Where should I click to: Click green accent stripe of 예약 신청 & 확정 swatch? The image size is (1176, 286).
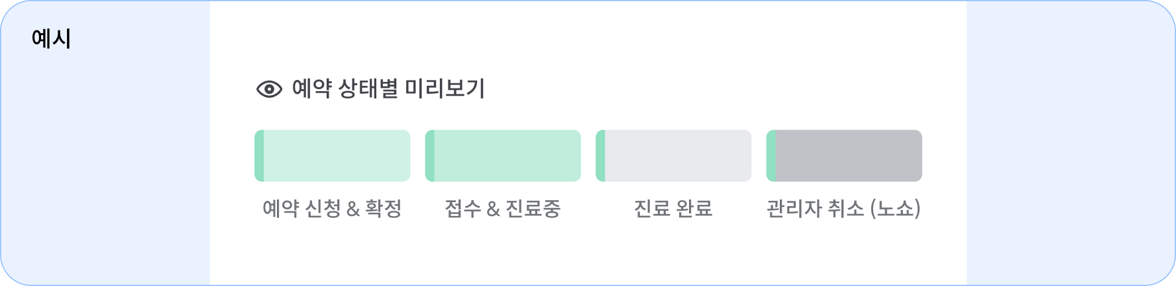259,156
